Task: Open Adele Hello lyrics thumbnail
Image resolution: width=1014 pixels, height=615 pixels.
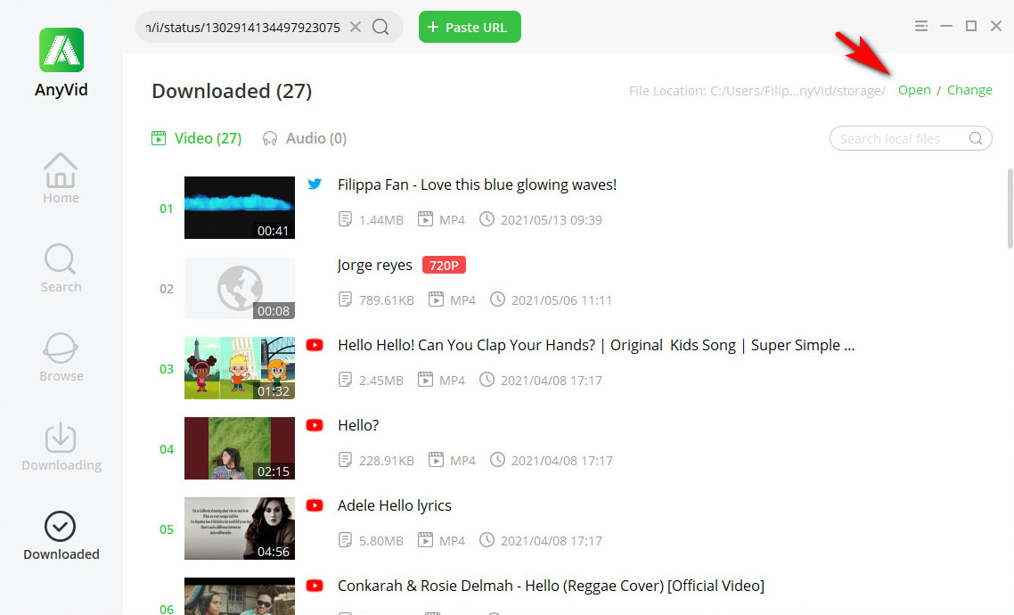Action: (240, 529)
